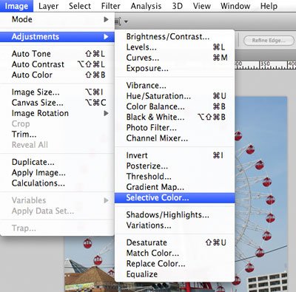Expand the Mode submenu
The image size is (296, 292).
[x=57, y=19]
